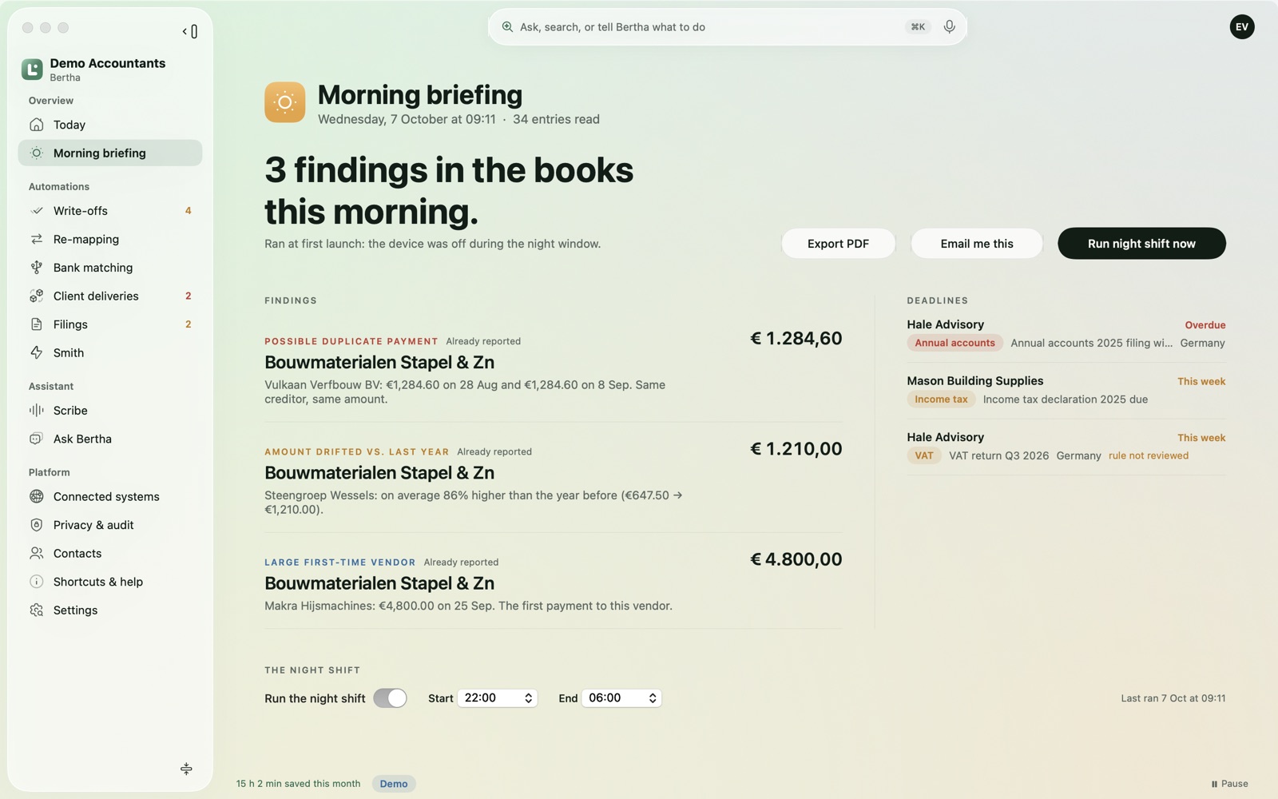Select Morning briefing in sidebar
The height and width of the screenshot is (799, 1278).
110,153
